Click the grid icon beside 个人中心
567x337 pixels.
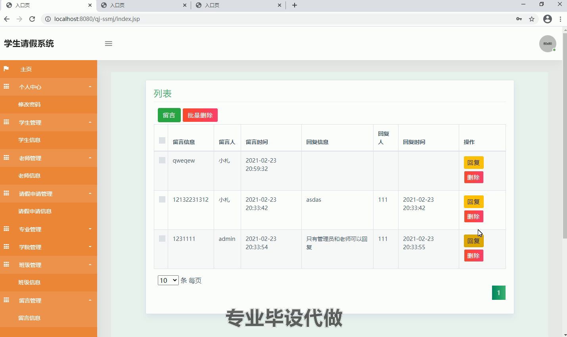[6, 87]
